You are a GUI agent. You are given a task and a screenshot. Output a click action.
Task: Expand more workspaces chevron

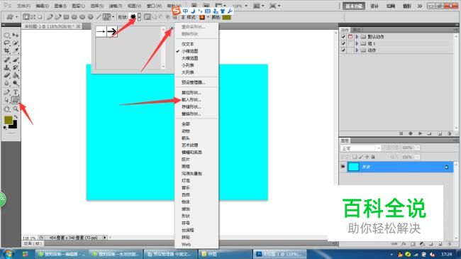pyautogui.click(x=420, y=6)
